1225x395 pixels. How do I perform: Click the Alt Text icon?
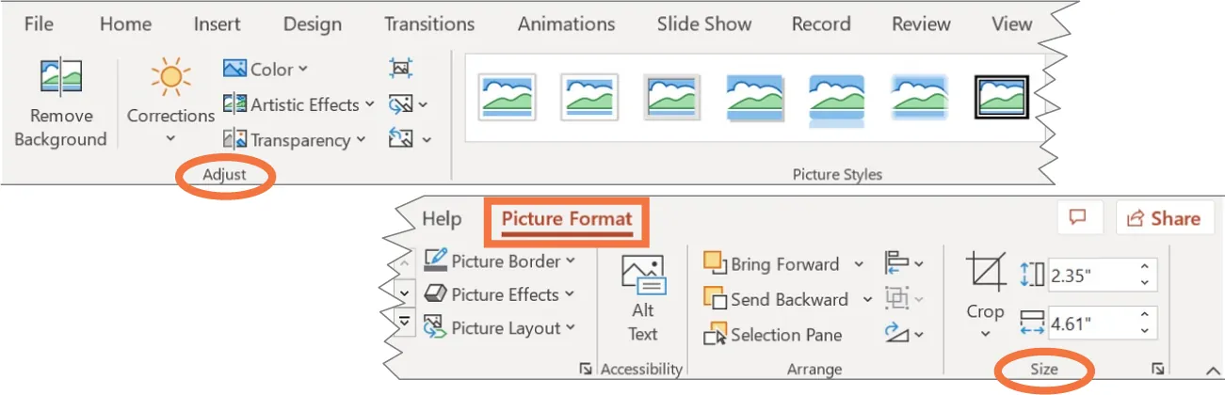[643, 276]
